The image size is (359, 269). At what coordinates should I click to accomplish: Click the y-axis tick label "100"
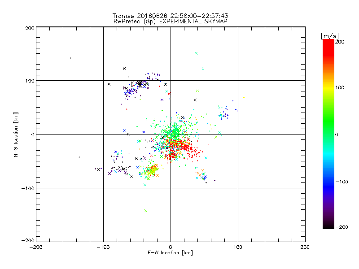click(x=30, y=81)
